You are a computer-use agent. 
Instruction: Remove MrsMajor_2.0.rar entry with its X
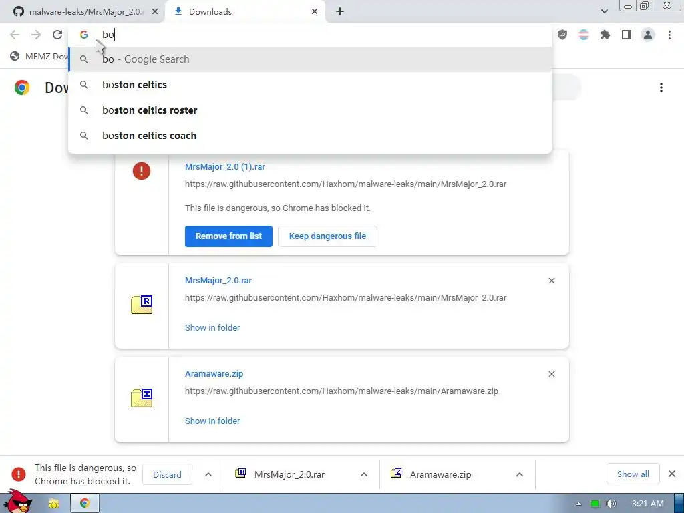point(551,281)
